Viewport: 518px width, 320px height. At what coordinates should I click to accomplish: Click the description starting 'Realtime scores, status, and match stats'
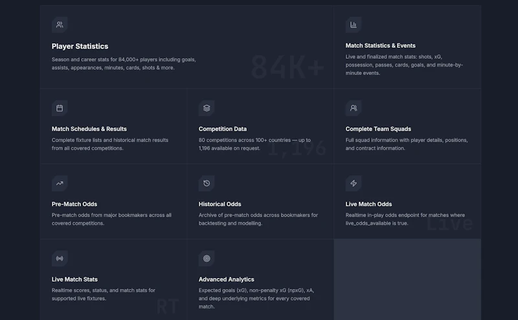pos(104,294)
